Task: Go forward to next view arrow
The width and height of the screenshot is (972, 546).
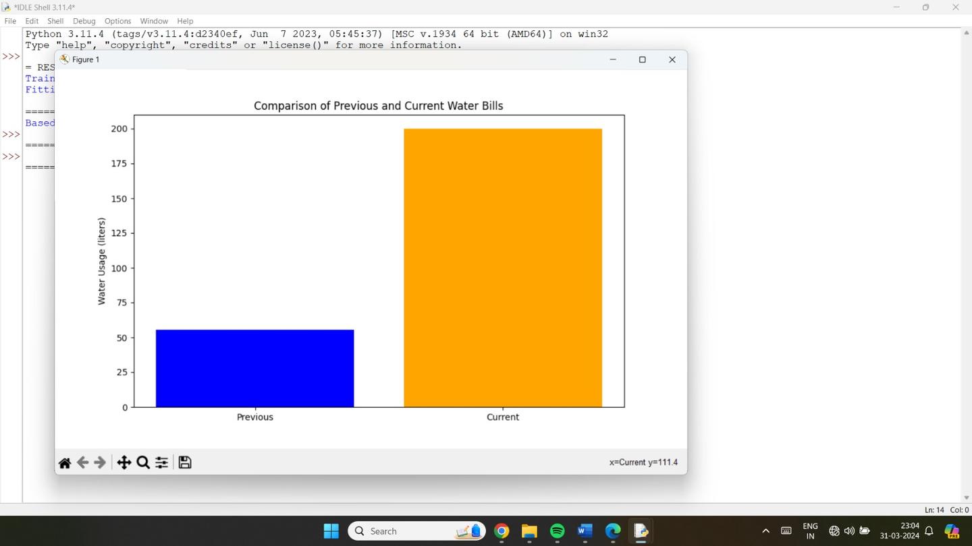Action: 100,462
